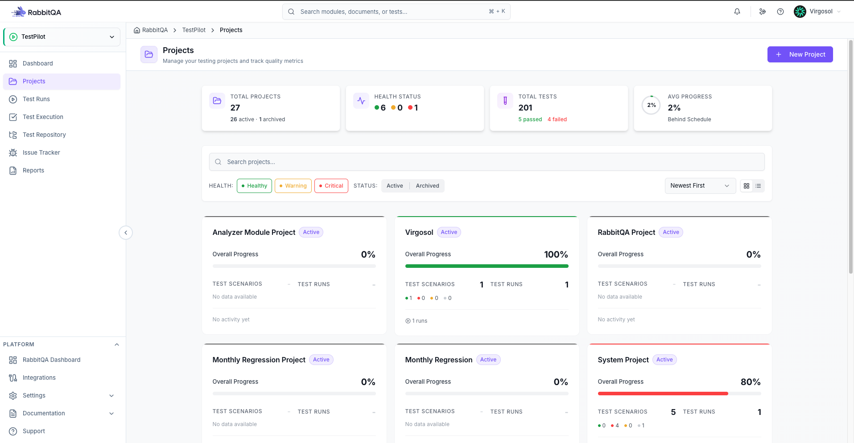Click the notifications bell icon

point(737,12)
